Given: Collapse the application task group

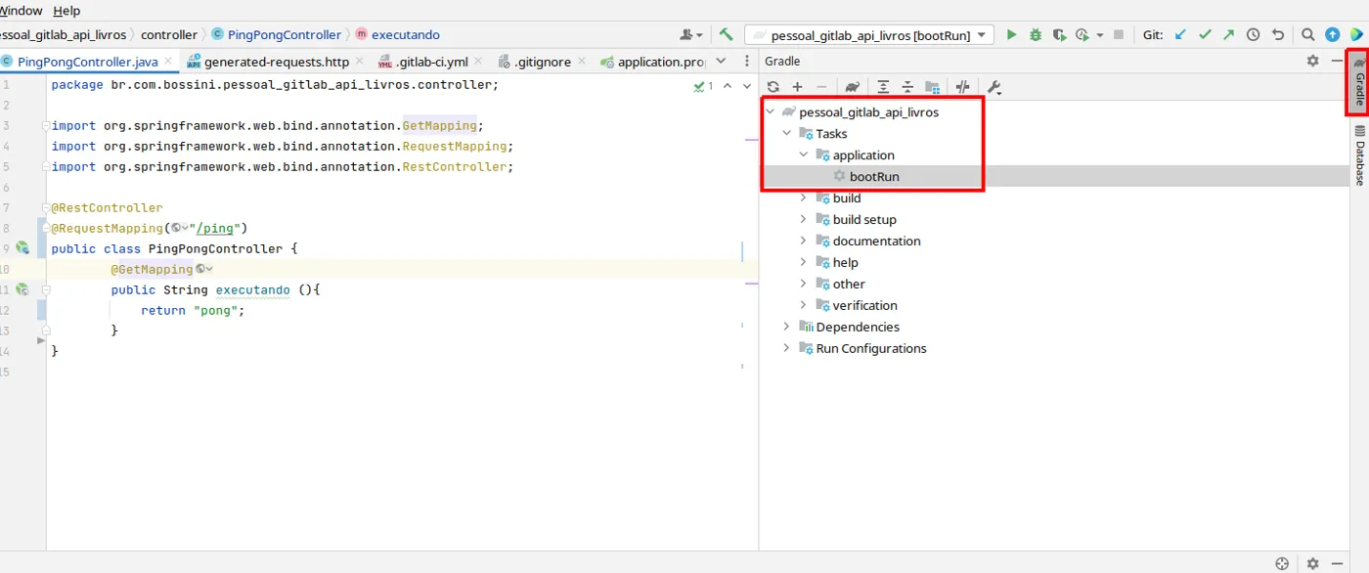Looking at the screenshot, I should [x=804, y=155].
